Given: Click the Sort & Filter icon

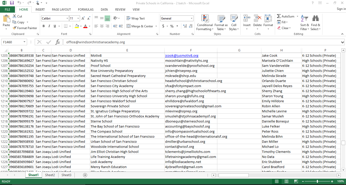Looking at the screenshot, I should pyautogui.click(x=304, y=19).
